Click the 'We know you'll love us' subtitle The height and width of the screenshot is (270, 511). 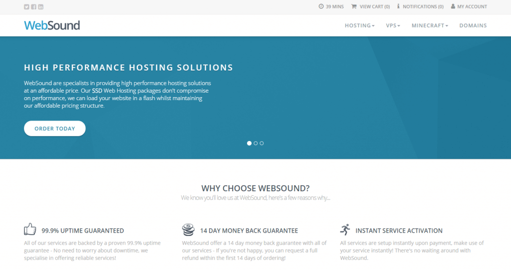coord(255,198)
